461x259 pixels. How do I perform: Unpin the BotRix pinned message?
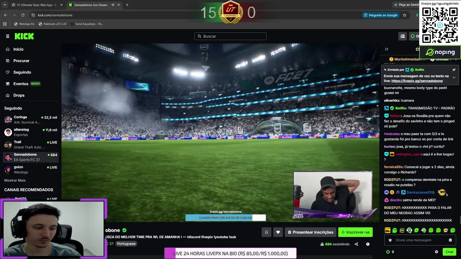(454, 70)
